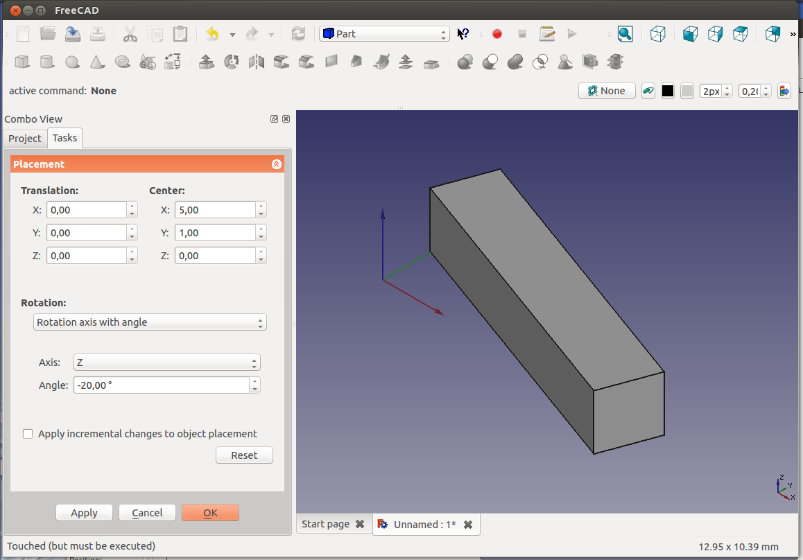Expand the Rotation axis with angle dropdown
803x560 pixels.
tap(150, 322)
